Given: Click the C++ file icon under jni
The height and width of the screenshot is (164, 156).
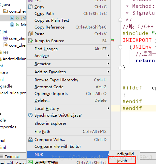Looking at the screenshot, I should pyautogui.click(x=6, y=38).
